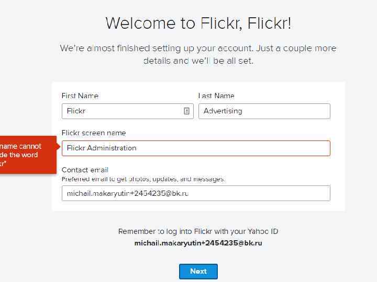Focus the Last Name field containing Advertising
Viewport: 377px width, 282px height.
(x=264, y=111)
